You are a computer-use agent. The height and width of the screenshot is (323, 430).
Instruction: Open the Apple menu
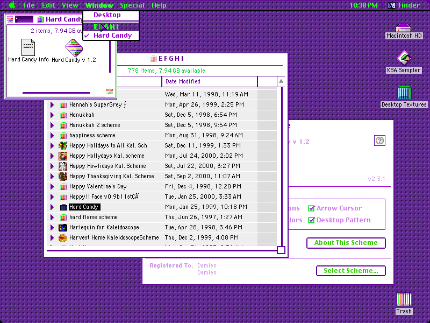(x=12, y=5)
